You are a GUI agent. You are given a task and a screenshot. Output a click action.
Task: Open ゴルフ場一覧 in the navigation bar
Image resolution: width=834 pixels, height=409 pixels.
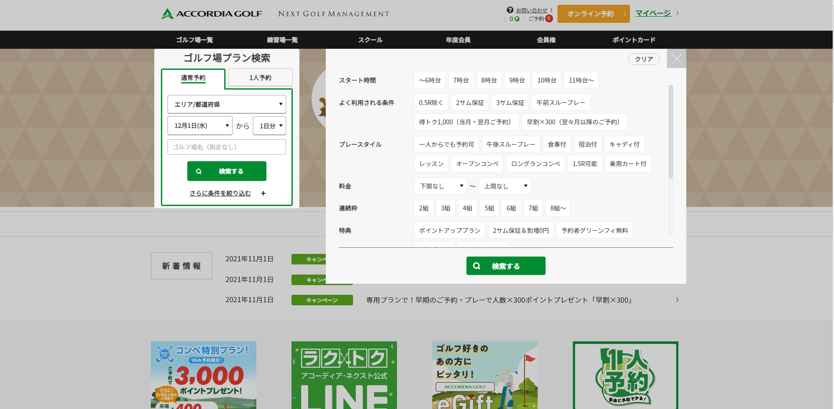[x=194, y=40]
